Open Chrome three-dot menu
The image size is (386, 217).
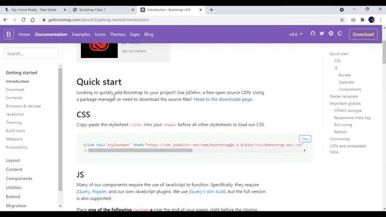tap(381, 20)
